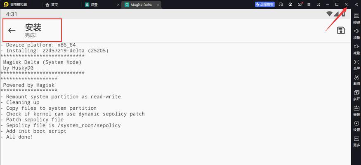Image resolution: width=361 pixels, height=165 pixels.
Task: Take a screenshot with the 截图 scissors icon
Action: [356, 80]
